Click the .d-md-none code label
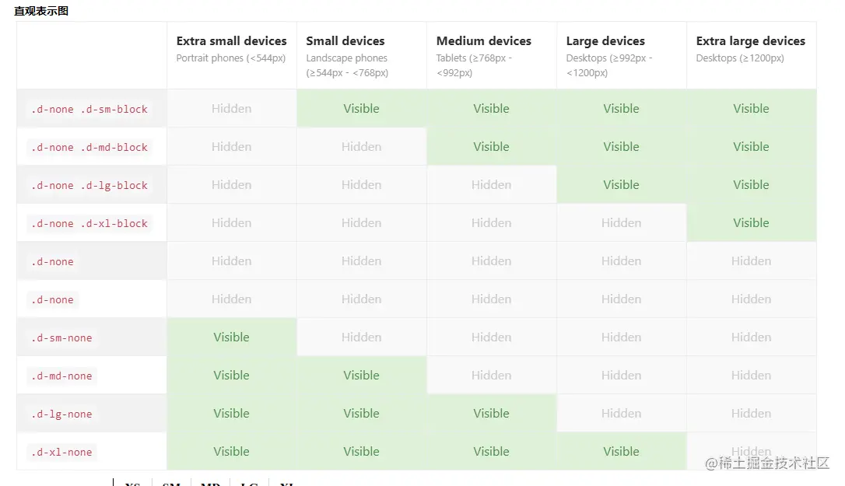The image size is (845, 486). coord(62,376)
